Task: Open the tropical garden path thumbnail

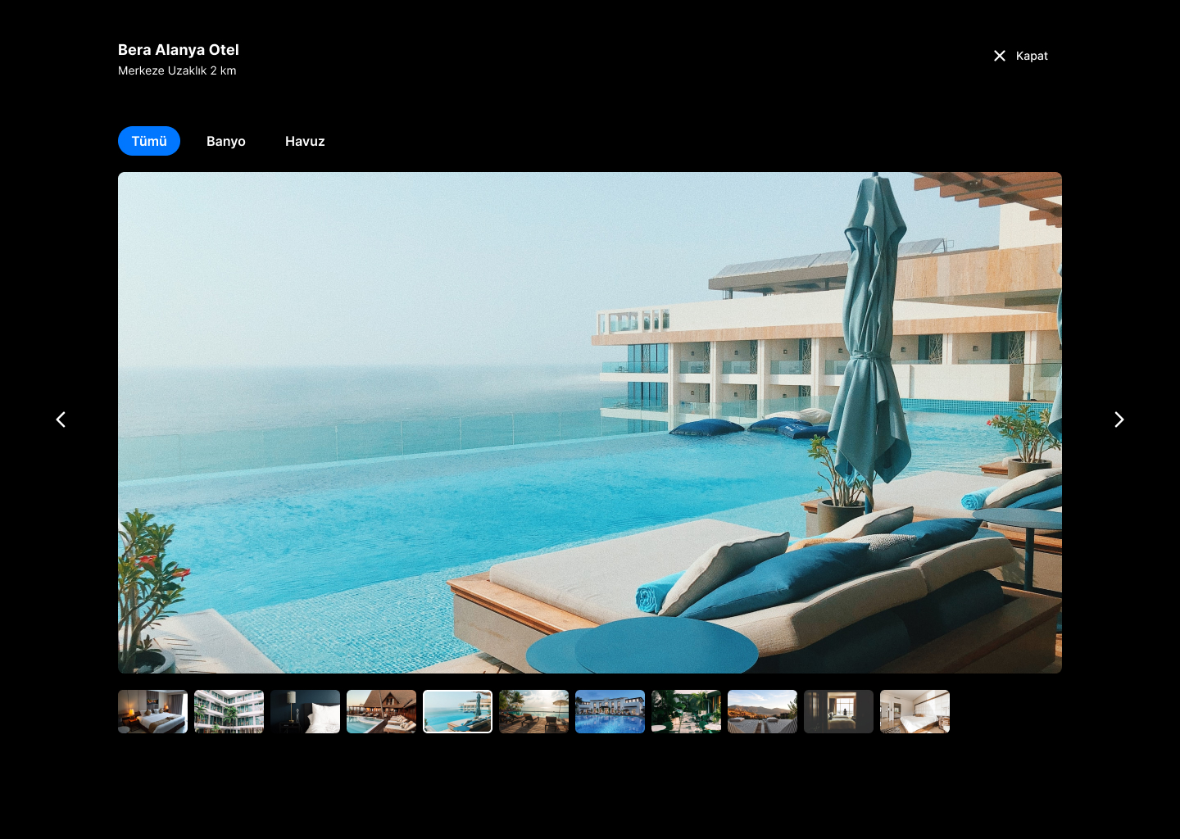Action: tap(686, 711)
